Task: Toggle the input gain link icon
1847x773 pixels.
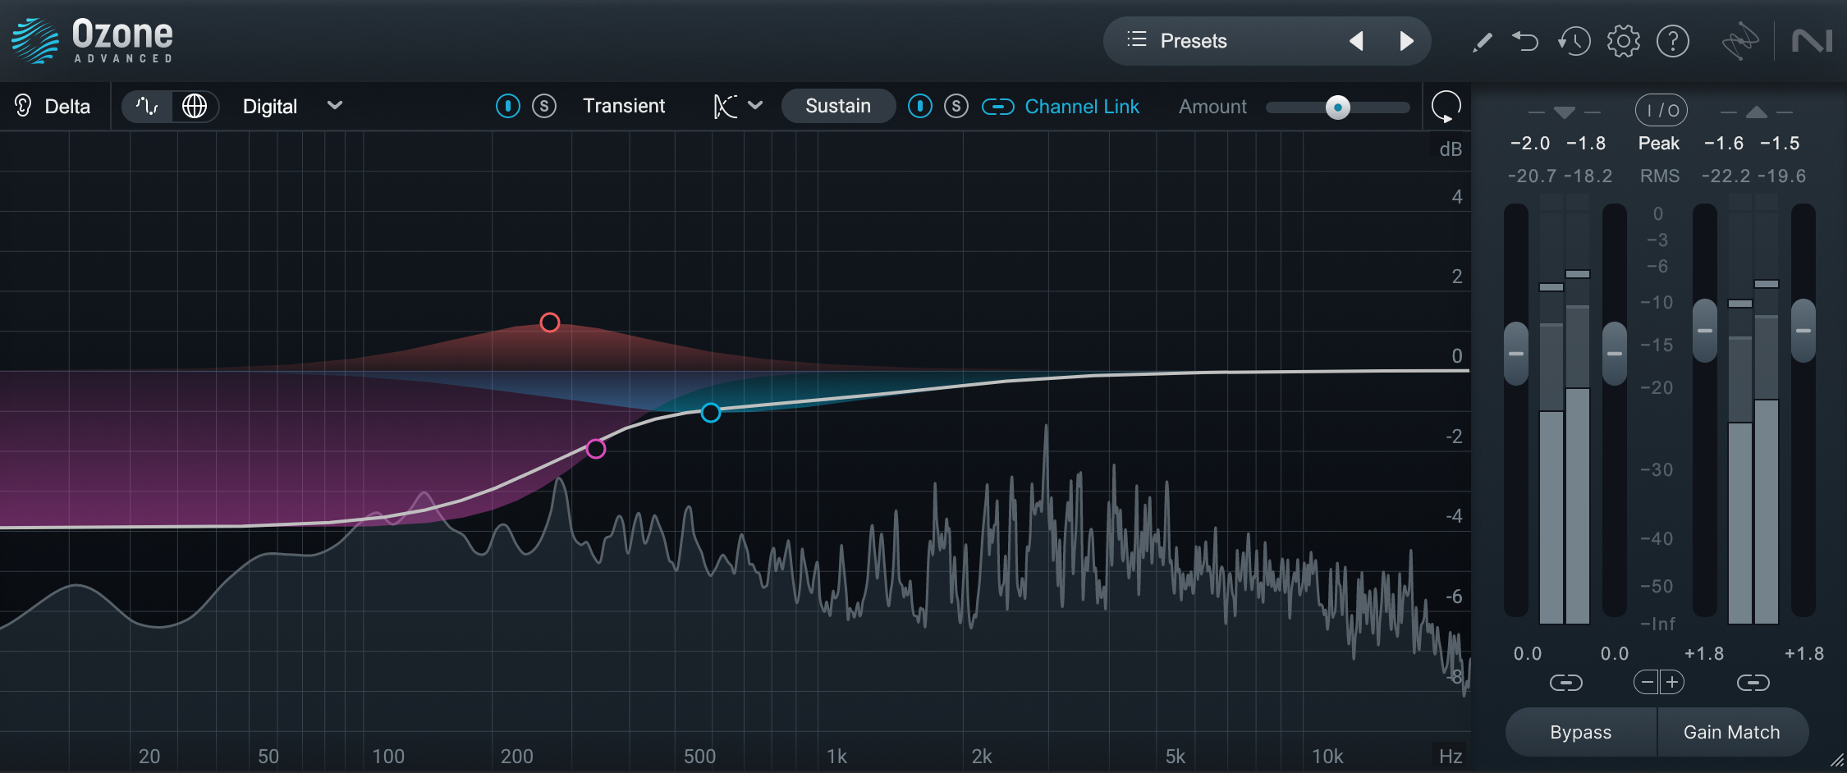Action: [x=1565, y=683]
